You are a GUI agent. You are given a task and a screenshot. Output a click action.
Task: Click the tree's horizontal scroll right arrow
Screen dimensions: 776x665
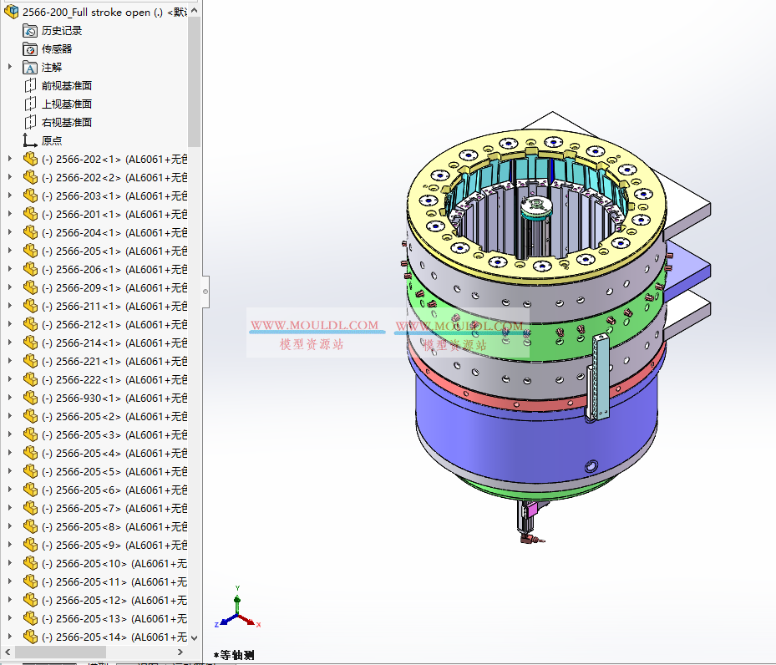click(181, 652)
